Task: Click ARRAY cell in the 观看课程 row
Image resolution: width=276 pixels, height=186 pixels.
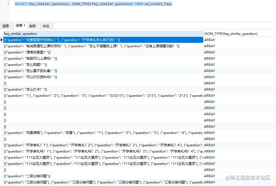Action: point(239,133)
